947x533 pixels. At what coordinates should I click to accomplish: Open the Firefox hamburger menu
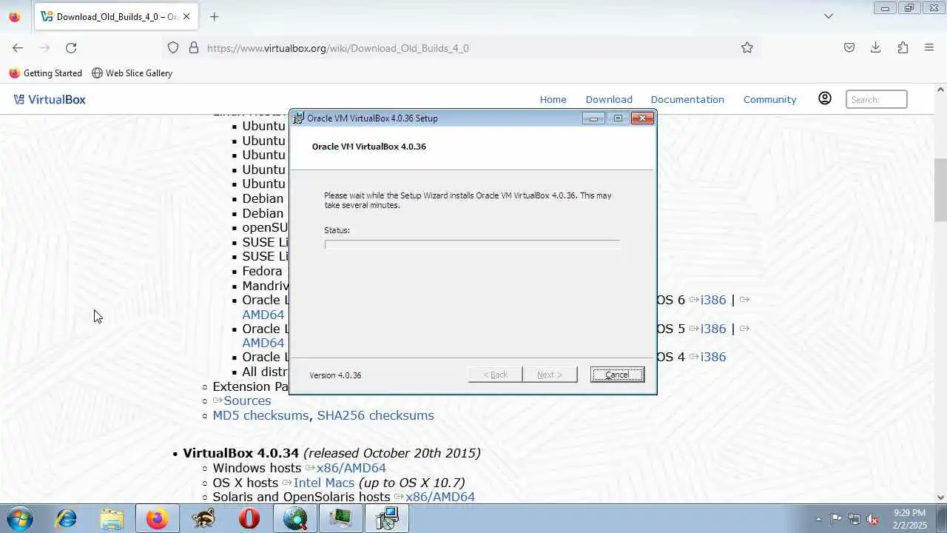click(929, 47)
